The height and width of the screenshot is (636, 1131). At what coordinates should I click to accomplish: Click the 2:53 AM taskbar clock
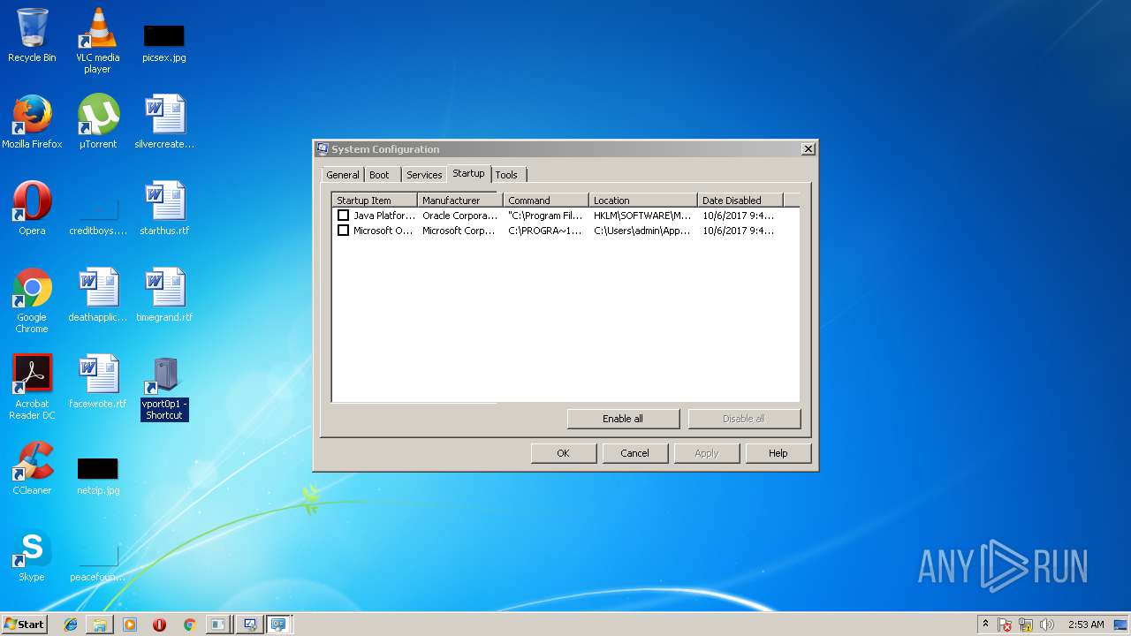click(1086, 625)
